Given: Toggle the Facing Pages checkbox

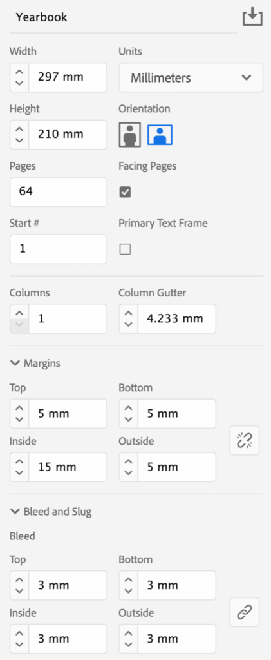Looking at the screenshot, I should [126, 192].
